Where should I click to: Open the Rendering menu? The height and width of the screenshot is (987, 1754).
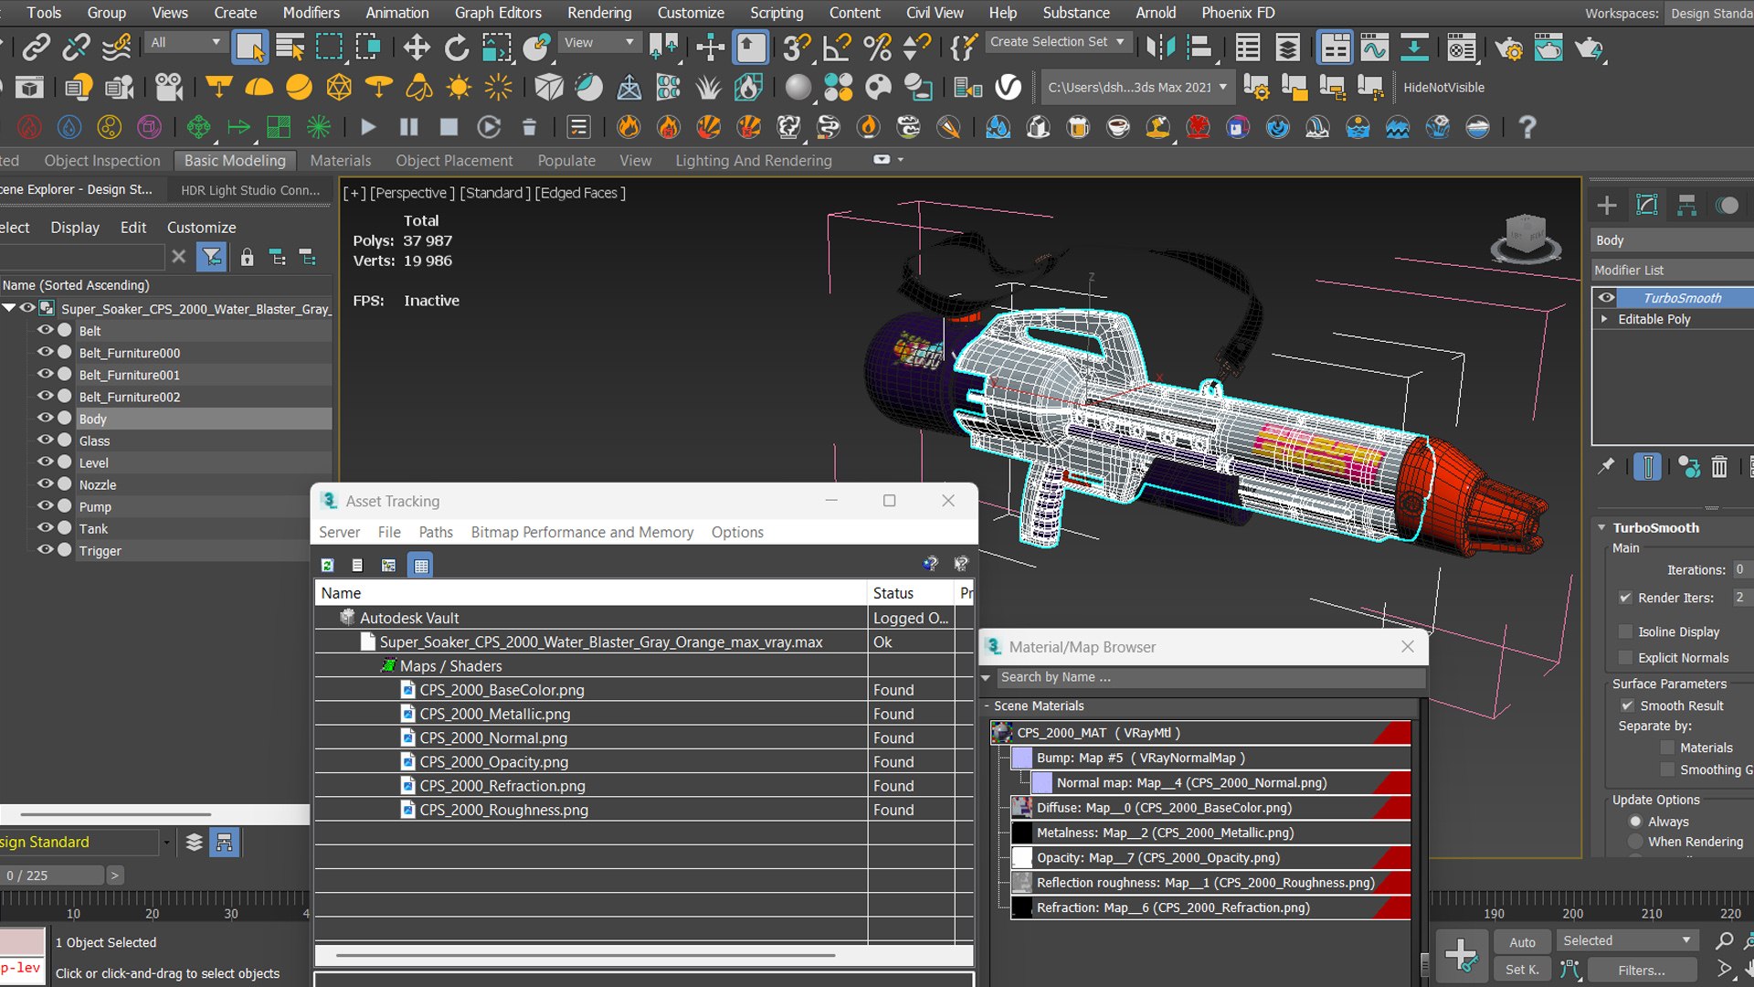coord(599,13)
